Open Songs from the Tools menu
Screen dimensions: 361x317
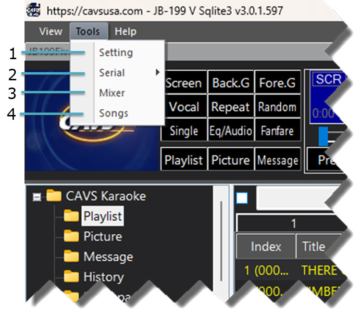point(114,114)
